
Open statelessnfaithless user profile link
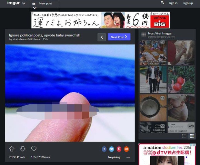coord(26,39)
